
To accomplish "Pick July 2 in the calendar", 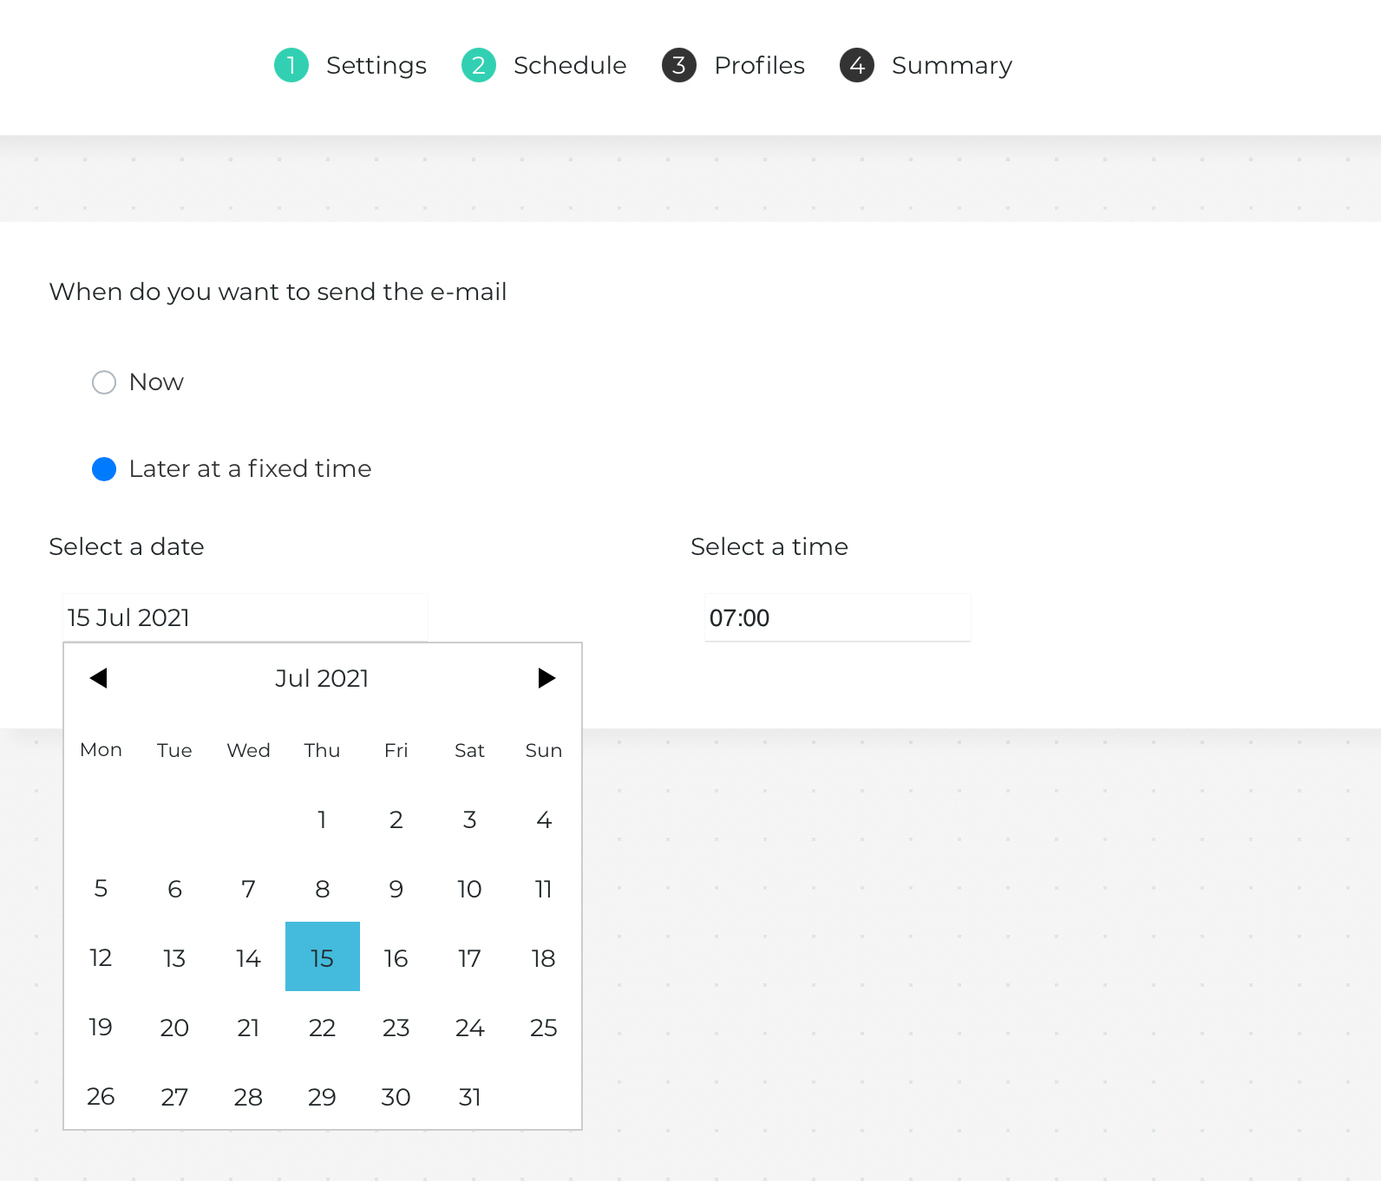I will (x=396, y=819).
